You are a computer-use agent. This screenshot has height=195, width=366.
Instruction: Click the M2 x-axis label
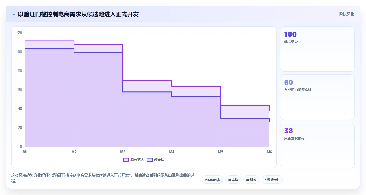coord(74,152)
